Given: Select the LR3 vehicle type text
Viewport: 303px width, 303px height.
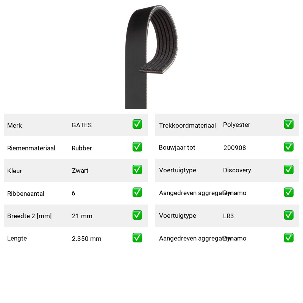Looking at the screenshot, I should coord(228,216).
